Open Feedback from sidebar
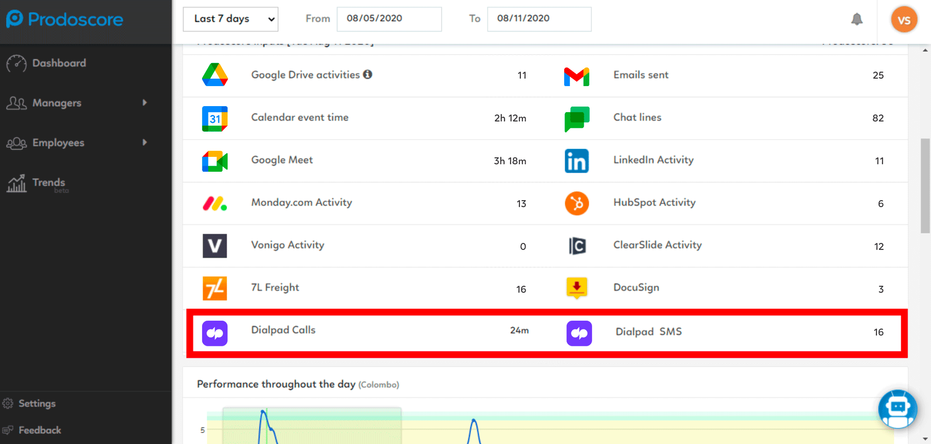The height and width of the screenshot is (444, 931). click(x=40, y=430)
